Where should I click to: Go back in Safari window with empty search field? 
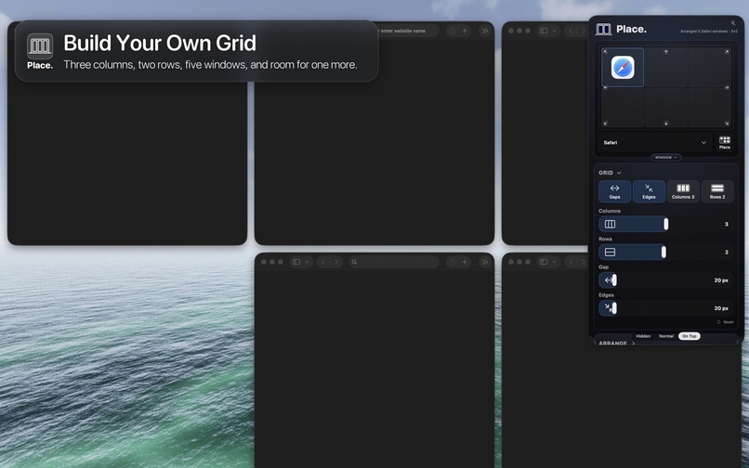click(323, 262)
